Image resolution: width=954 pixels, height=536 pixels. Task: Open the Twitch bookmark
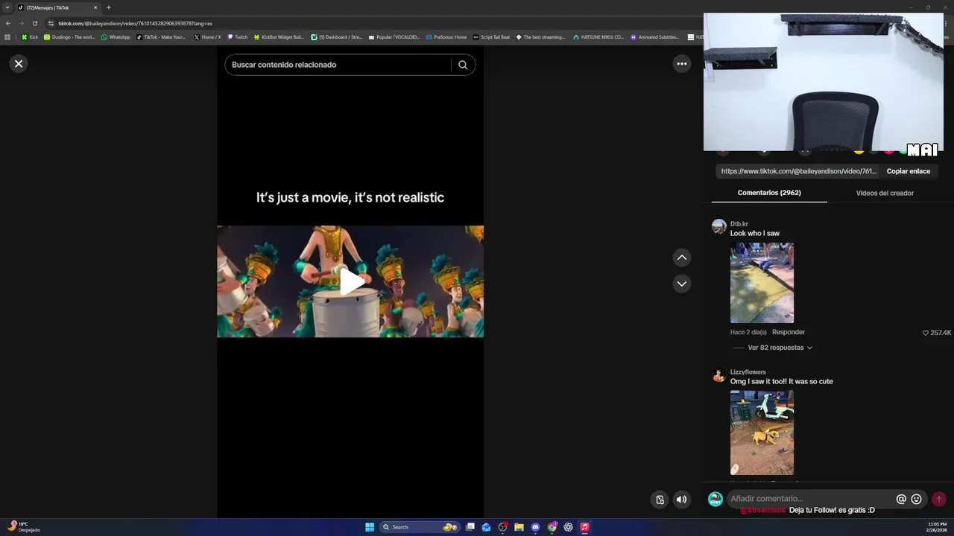coord(238,36)
